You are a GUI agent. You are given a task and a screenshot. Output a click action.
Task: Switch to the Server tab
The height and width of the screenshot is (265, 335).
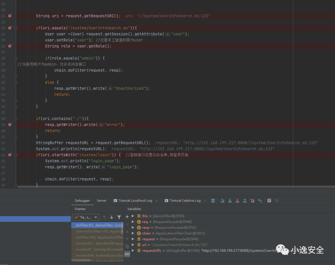101,201
